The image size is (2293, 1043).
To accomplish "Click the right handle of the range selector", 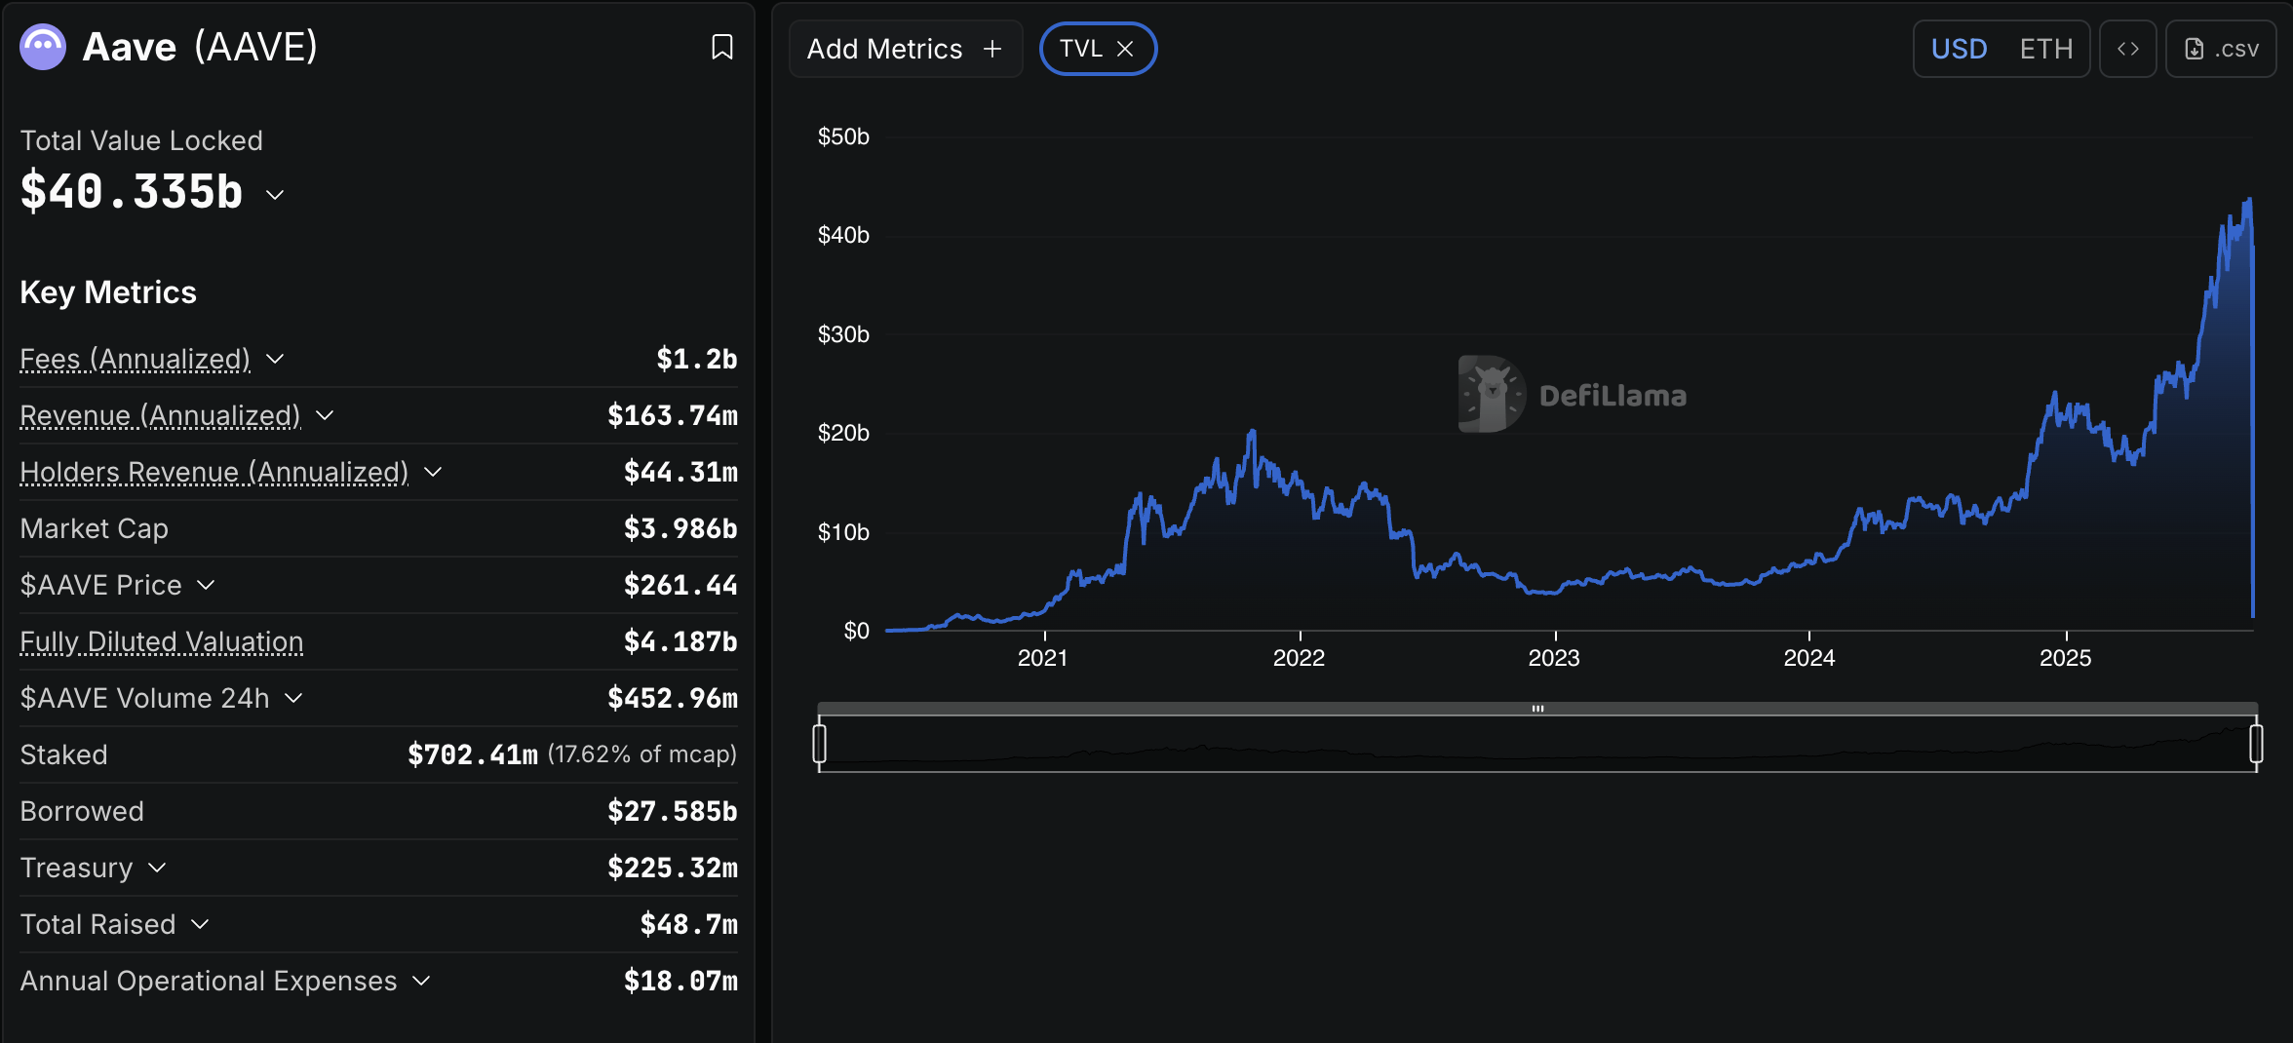I will pos(2256,743).
